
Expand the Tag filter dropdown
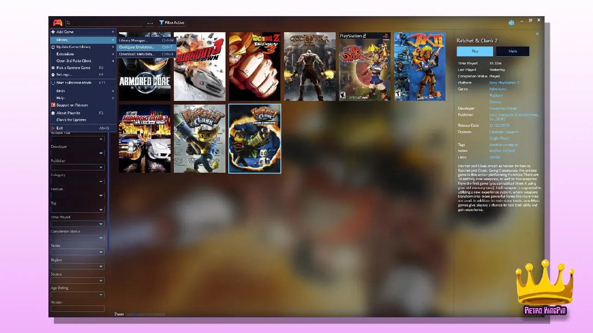point(77,210)
